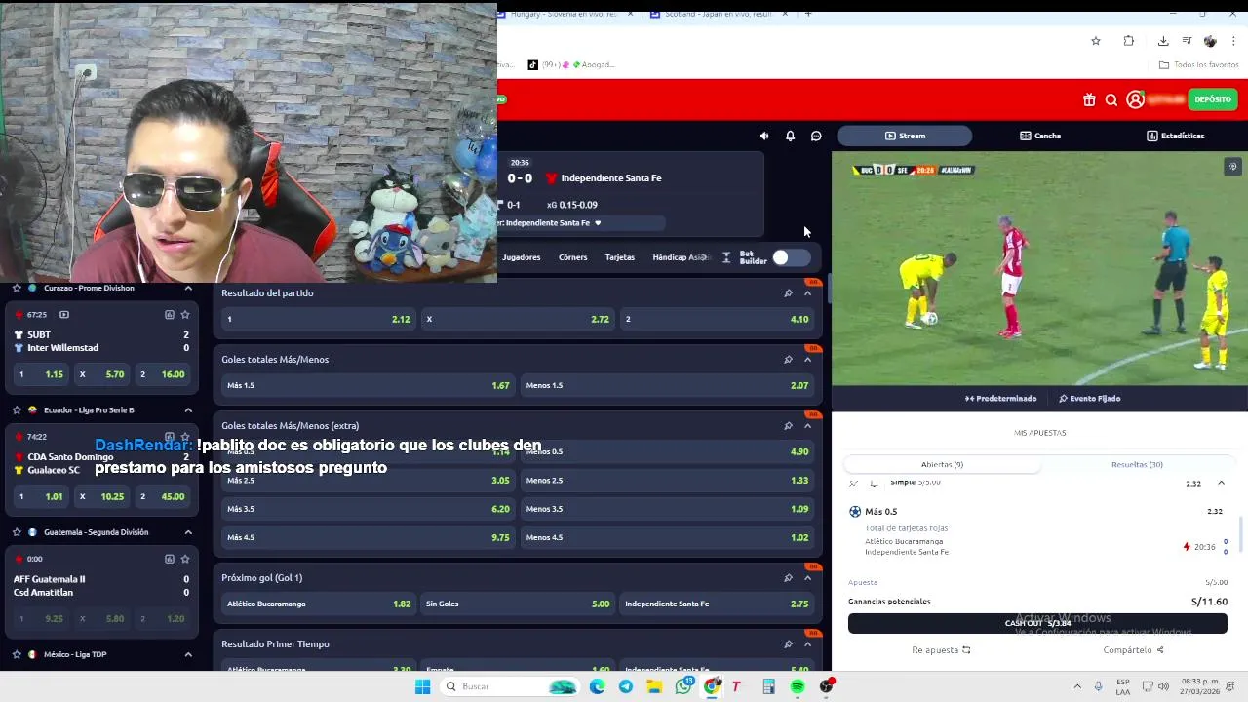Pin the Resultado del partido market
This screenshot has width=1248, height=702.
pos(788,292)
